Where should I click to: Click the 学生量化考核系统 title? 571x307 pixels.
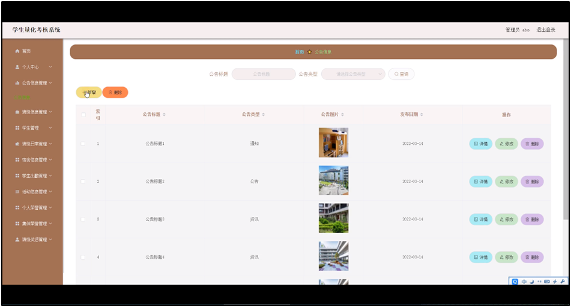click(37, 30)
